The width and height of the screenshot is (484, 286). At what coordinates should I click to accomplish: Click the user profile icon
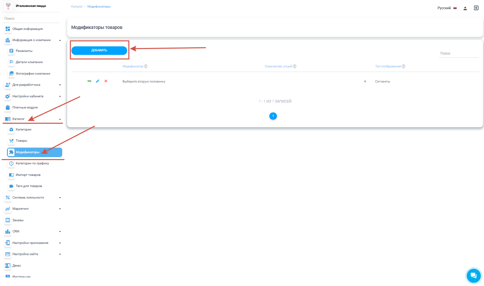coord(465,8)
